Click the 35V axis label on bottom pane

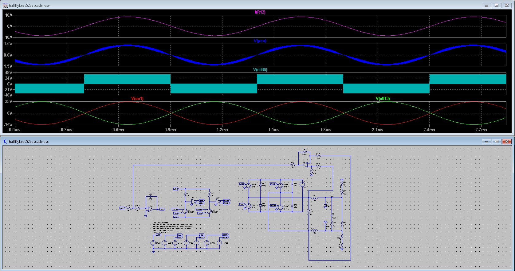[9, 101]
